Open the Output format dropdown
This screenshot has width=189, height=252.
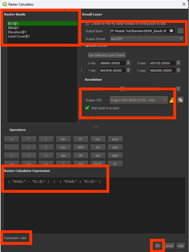[147, 39]
